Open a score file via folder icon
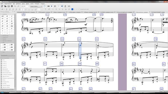 click(5, 6)
